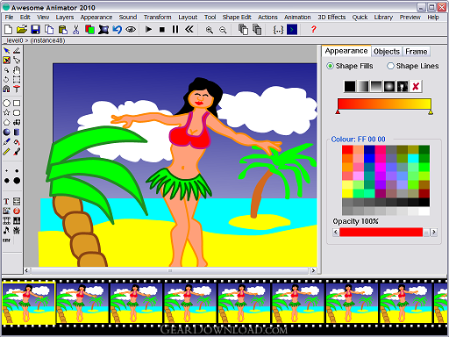449x337 pixels.
Task: Click the right arrow of opacity slider
Action: click(x=434, y=233)
